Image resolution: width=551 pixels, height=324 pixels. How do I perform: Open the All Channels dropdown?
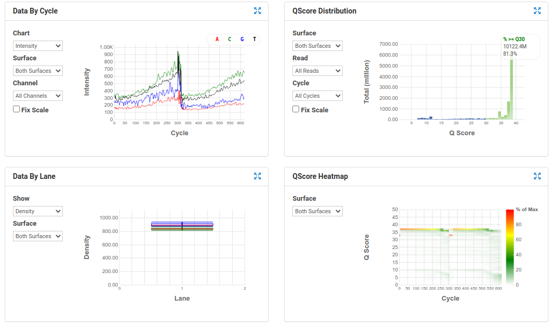[38, 96]
